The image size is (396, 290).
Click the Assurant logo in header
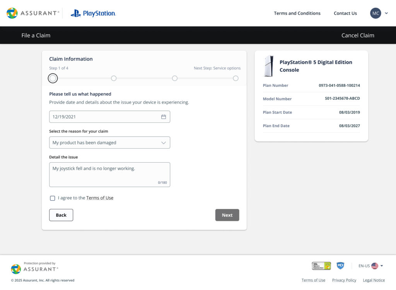coord(33,13)
